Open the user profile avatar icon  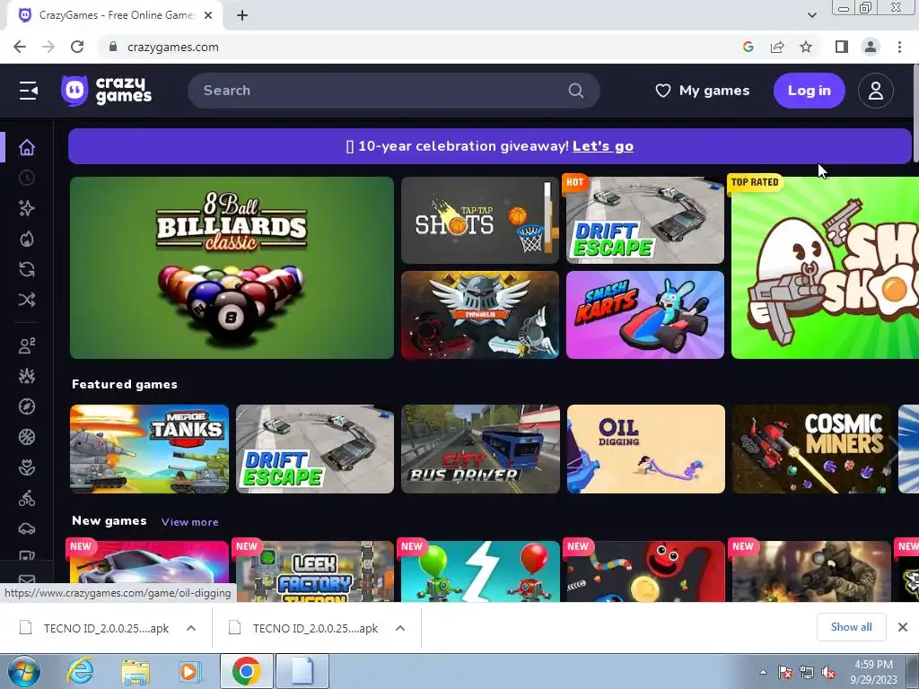point(876,91)
